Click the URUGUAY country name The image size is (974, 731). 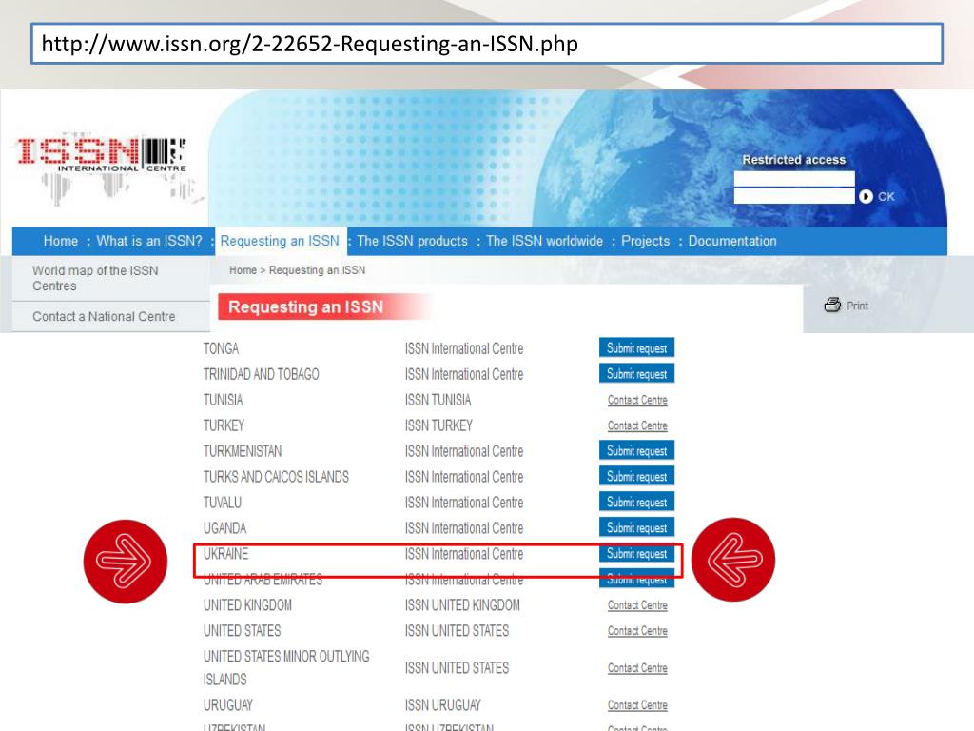pyautogui.click(x=228, y=705)
